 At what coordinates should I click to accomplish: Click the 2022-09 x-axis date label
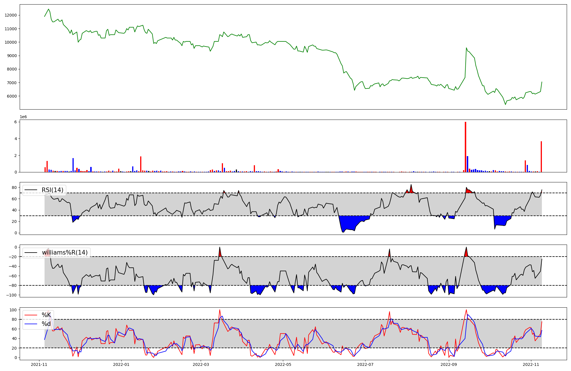tap(449, 364)
